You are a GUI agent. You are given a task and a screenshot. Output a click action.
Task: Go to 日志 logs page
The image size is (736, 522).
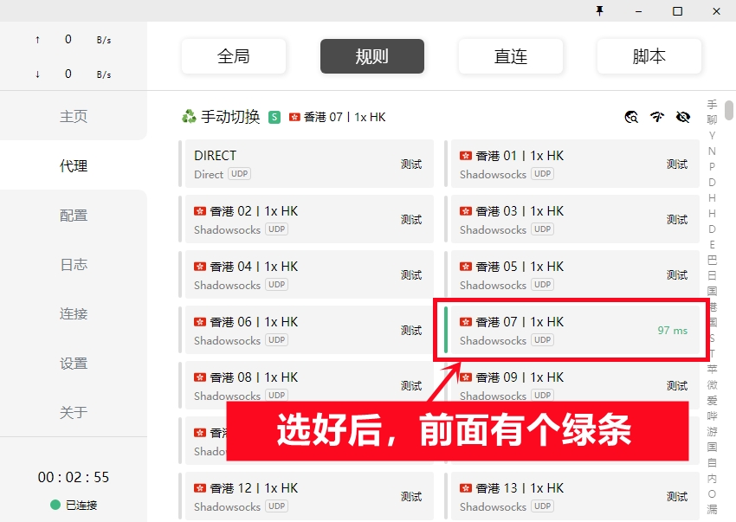(74, 264)
